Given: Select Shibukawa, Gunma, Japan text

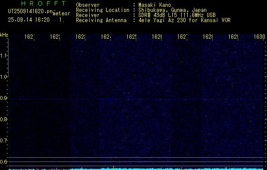Looking at the screenshot, I should tap(172, 10).
